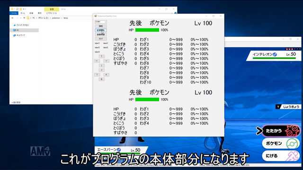Screen dimensions: 303x170
Task: Select PC in Explorer navigation pane
Action: [x=24, y=30]
